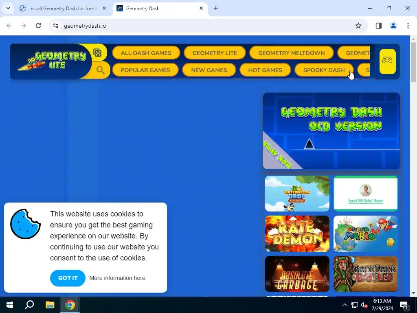Open the Spooky Dash category
The height and width of the screenshot is (313, 417).
tap(324, 70)
